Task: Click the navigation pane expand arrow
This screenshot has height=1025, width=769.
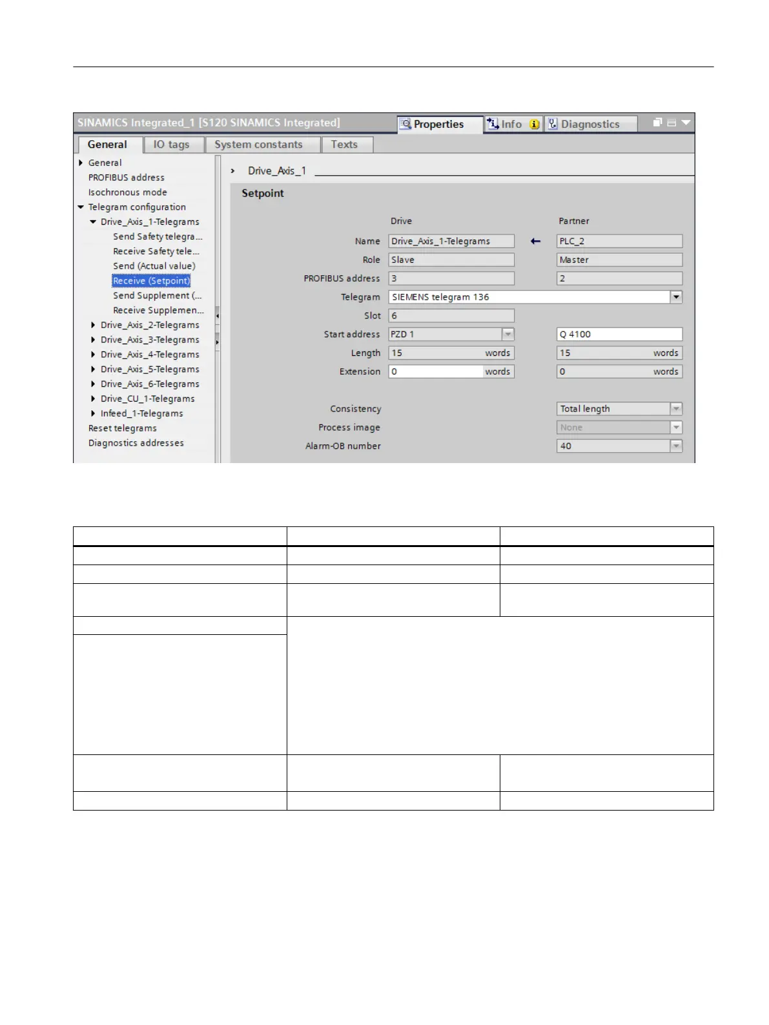Action: (218, 342)
